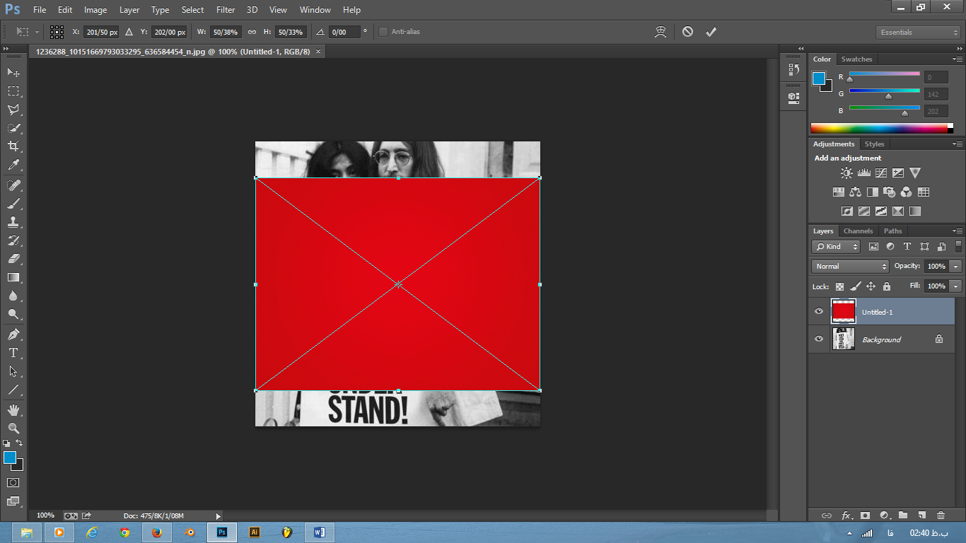This screenshot has width=966, height=543.
Task: Switch to warp mode icon in options bar
Action: [x=661, y=32]
